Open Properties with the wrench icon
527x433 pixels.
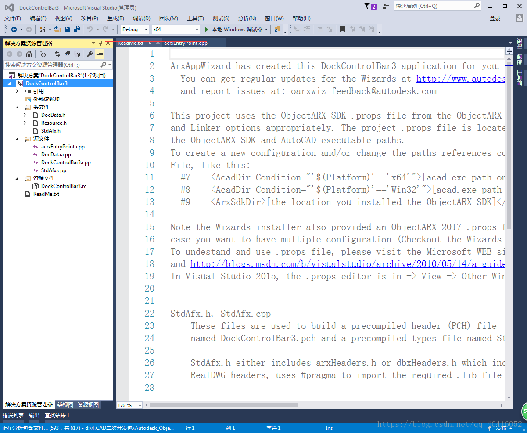point(90,54)
